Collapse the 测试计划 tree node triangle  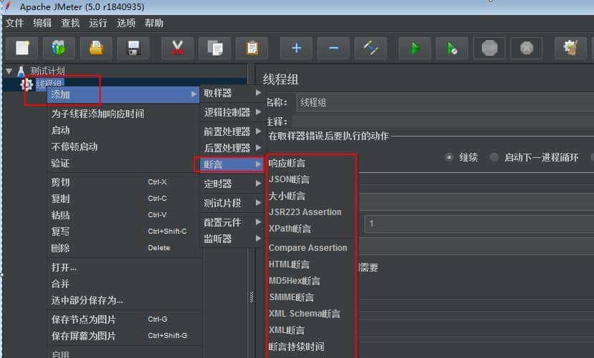point(9,71)
